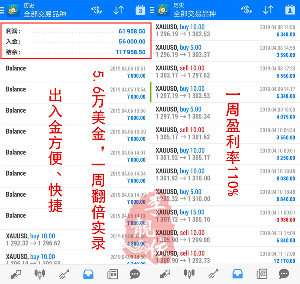Tap the symbol filter icon in left panel
The image size is (300, 284).
pos(97,9)
